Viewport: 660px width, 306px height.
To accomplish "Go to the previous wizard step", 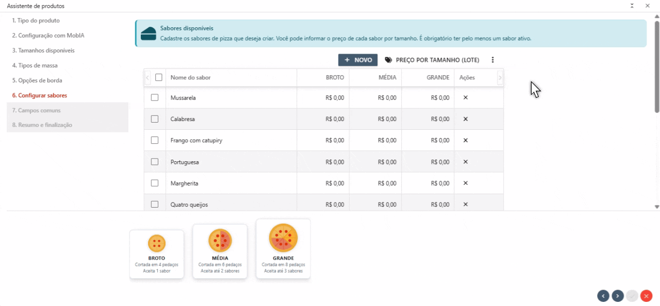I will coord(603,296).
